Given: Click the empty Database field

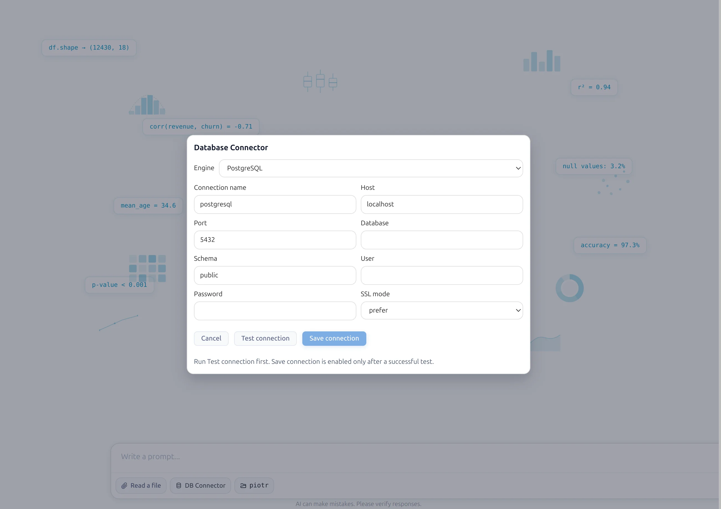Looking at the screenshot, I should point(441,240).
